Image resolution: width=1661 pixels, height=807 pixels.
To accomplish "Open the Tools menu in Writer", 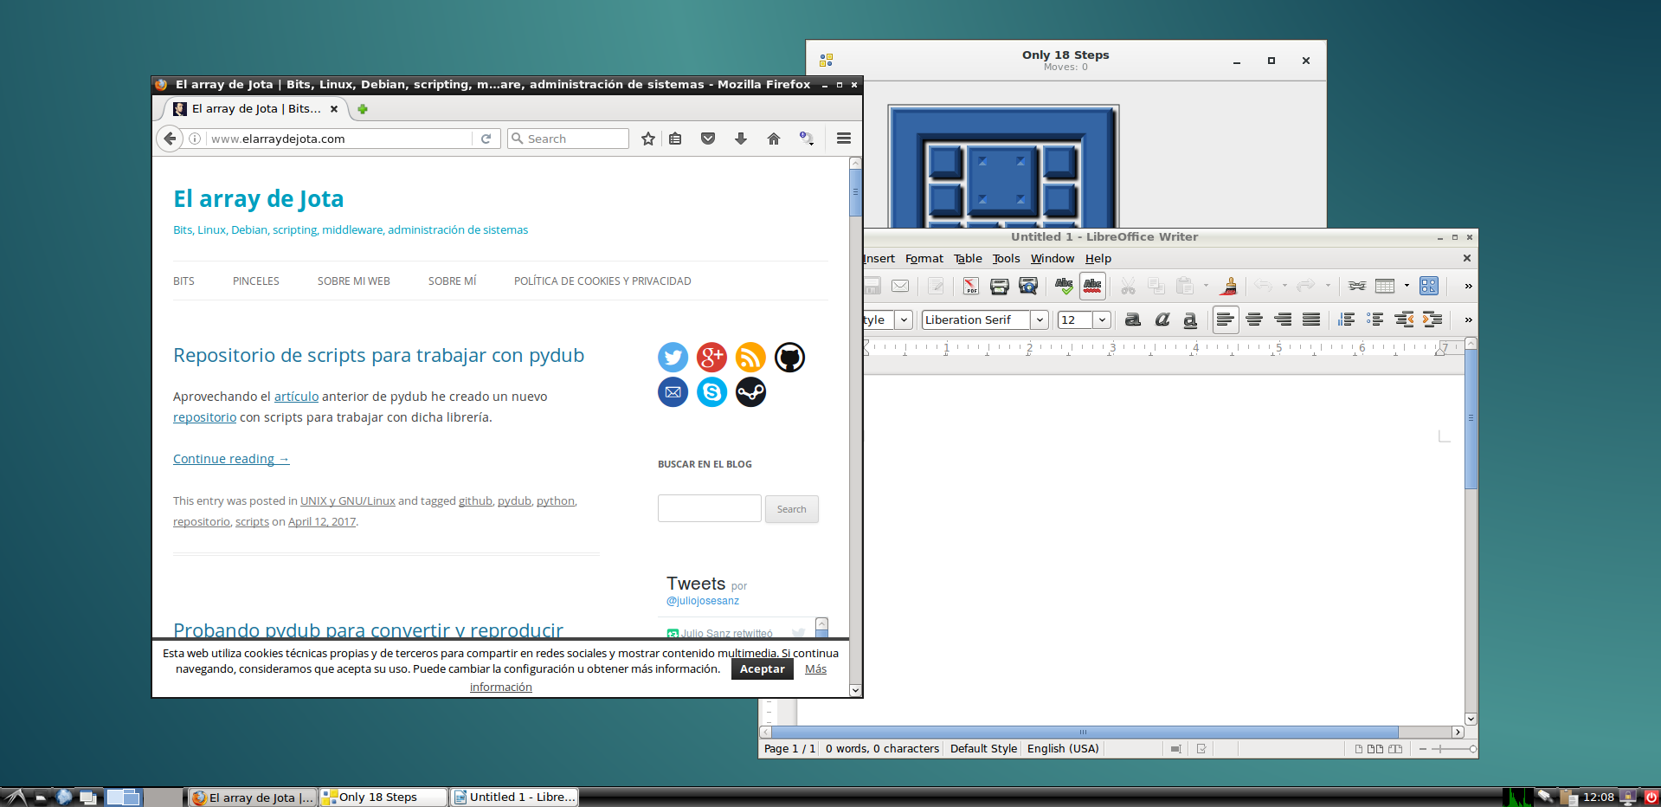I will tap(1006, 258).
